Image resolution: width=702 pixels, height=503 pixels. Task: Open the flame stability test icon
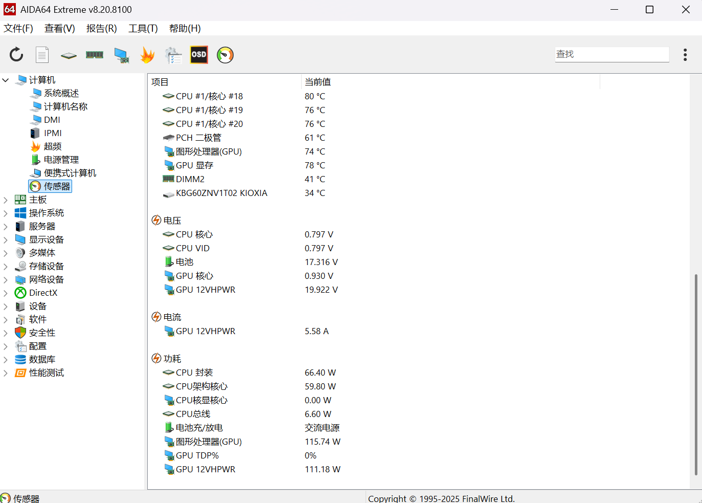pyautogui.click(x=147, y=55)
